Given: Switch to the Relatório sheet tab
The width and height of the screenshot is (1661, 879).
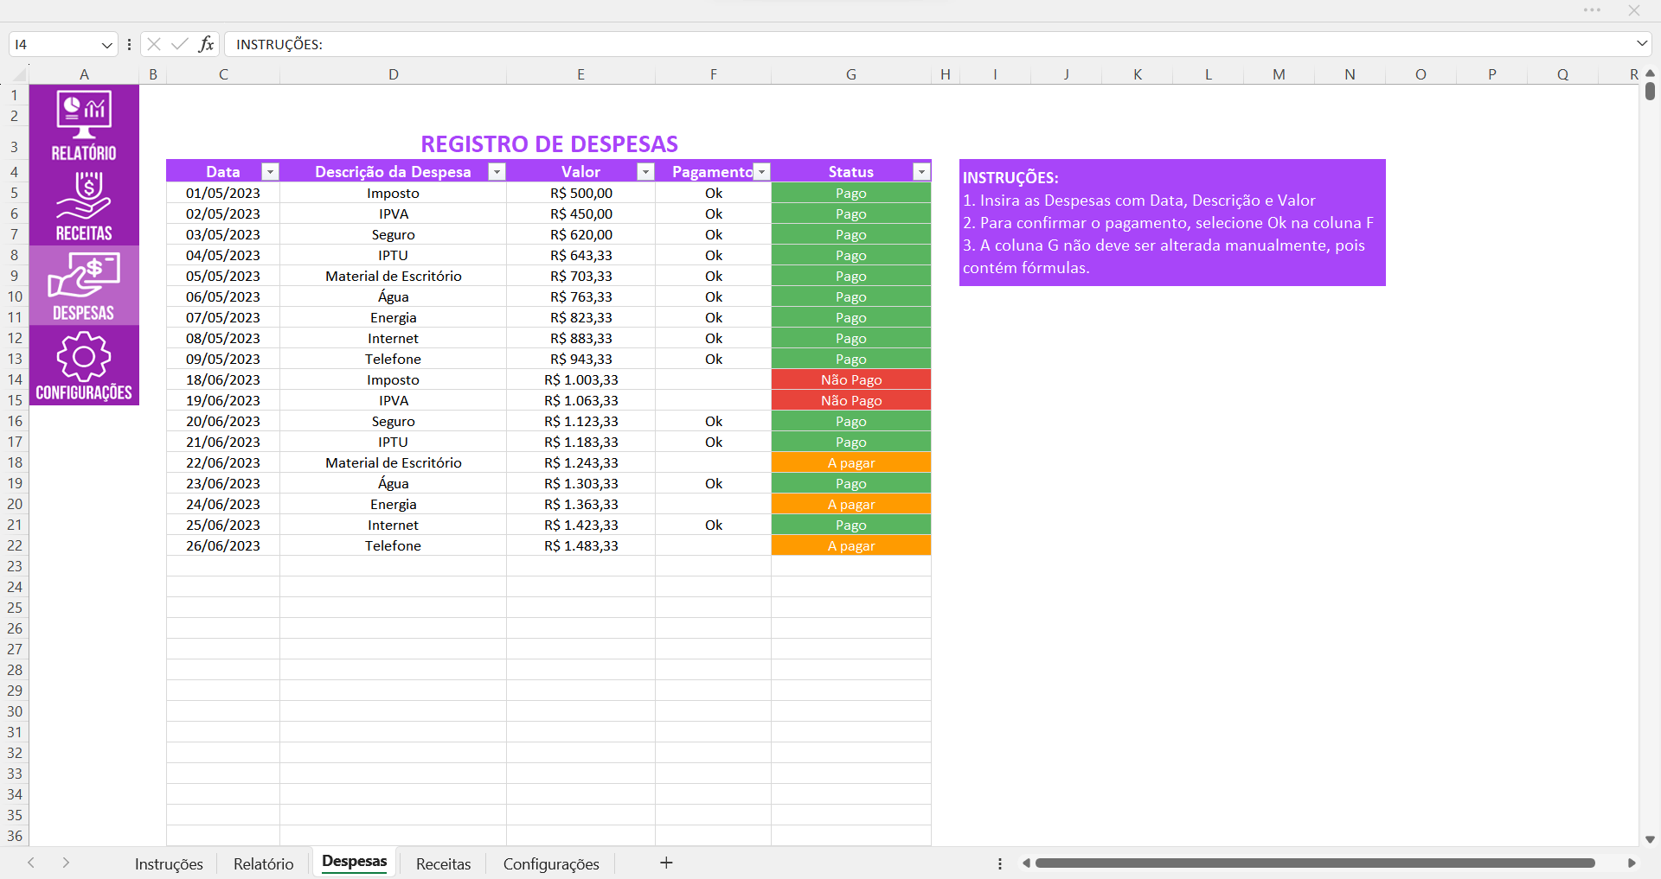Looking at the screenshot, I should (264, 863).
